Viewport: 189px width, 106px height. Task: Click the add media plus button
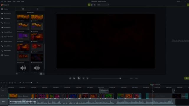[x=17, y=74]
